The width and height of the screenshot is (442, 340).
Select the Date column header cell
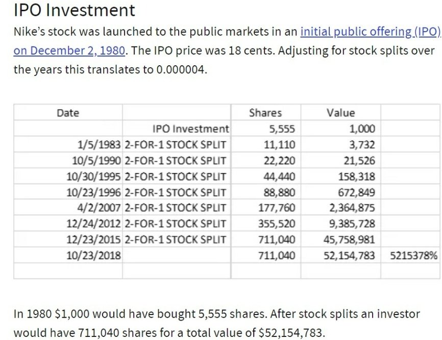(x=68, y=113)
